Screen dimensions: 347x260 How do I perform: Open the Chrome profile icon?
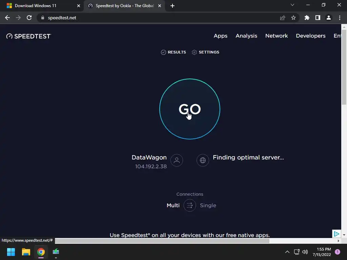coord(329,18)
